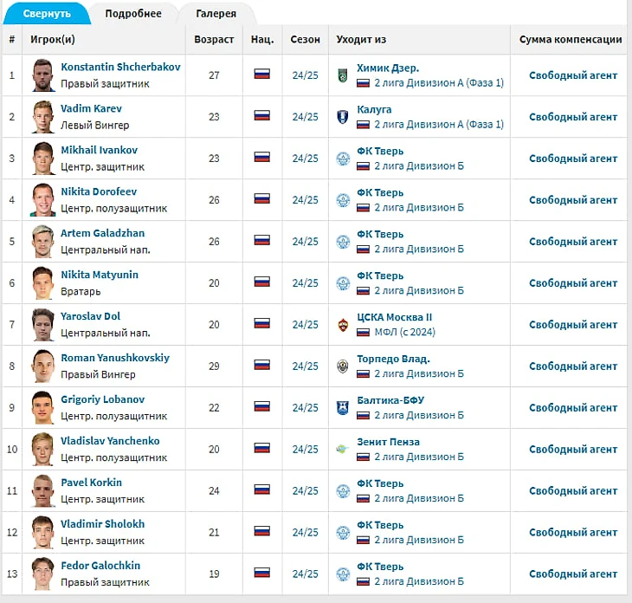
Task: Click the Kaluga club crest icon
Action: click(343, 117)
